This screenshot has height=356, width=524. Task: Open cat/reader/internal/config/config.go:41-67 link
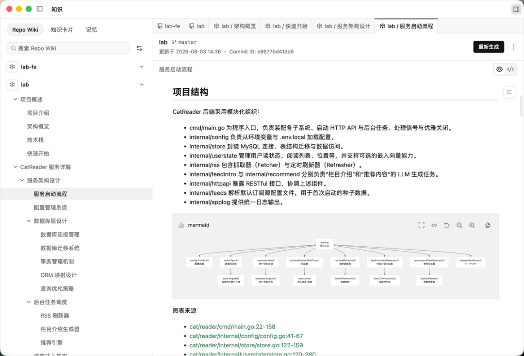pos(246,336)
